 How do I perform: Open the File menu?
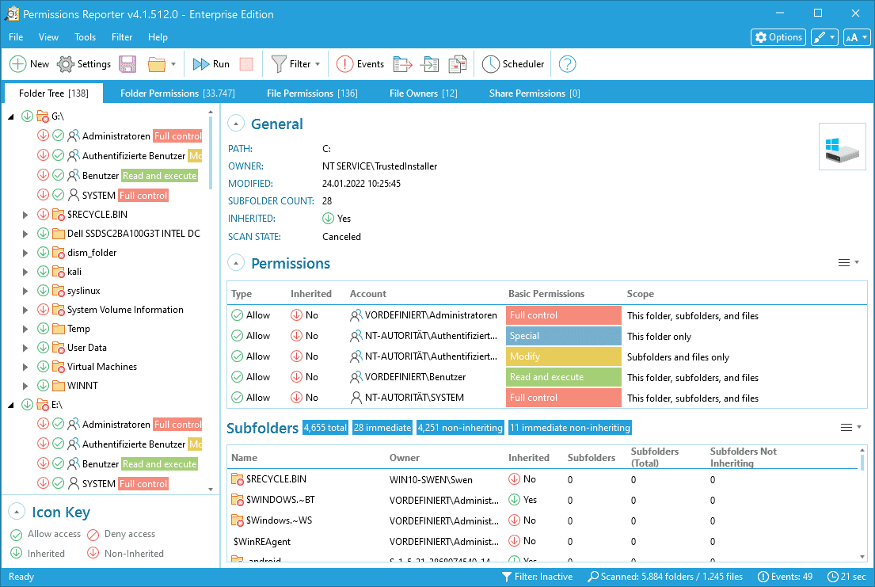click(x=16, y=37)
